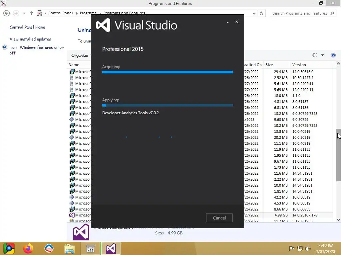341x255 pixels.
Task: Sort by the Version column header
Action: [x=299, y=65]
